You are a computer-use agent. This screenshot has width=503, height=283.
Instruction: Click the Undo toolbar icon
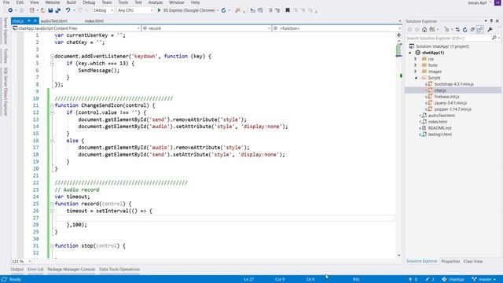pos(68,10)
